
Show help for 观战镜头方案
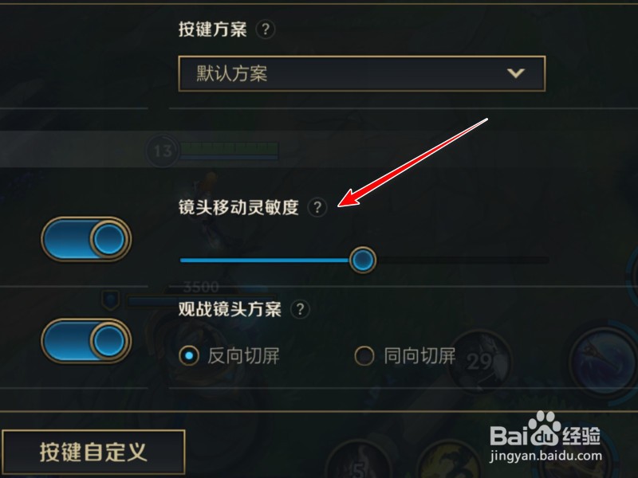tap(301, 309)
